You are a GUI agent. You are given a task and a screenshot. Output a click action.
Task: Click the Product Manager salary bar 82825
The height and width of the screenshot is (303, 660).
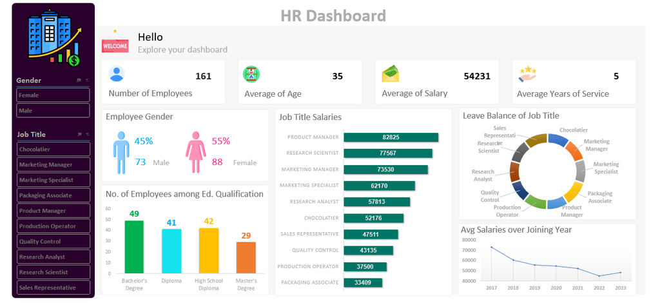point(391,137)
